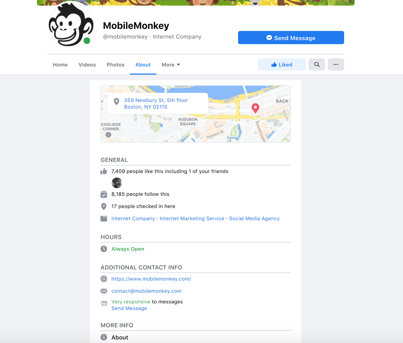This screenshot has height=343, width=403.
Task: Click the search magnifier icon button
Action: pyautogui.click(x=317, y=64)
